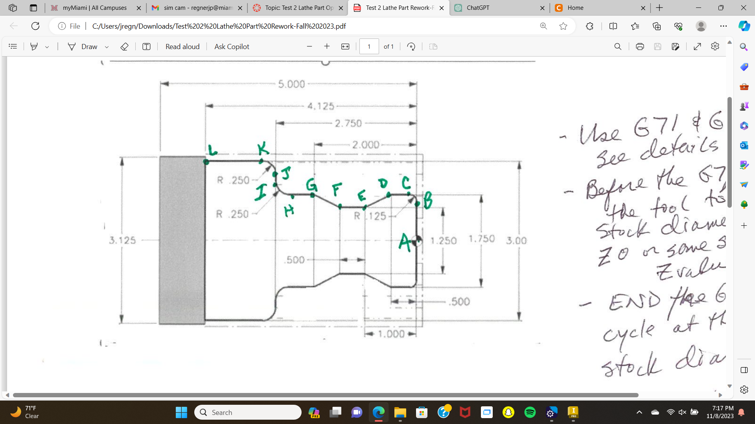Zoom in on the PDF
Image resolution: width=755 pixels, height=424 pixels.
pos(327,46)
